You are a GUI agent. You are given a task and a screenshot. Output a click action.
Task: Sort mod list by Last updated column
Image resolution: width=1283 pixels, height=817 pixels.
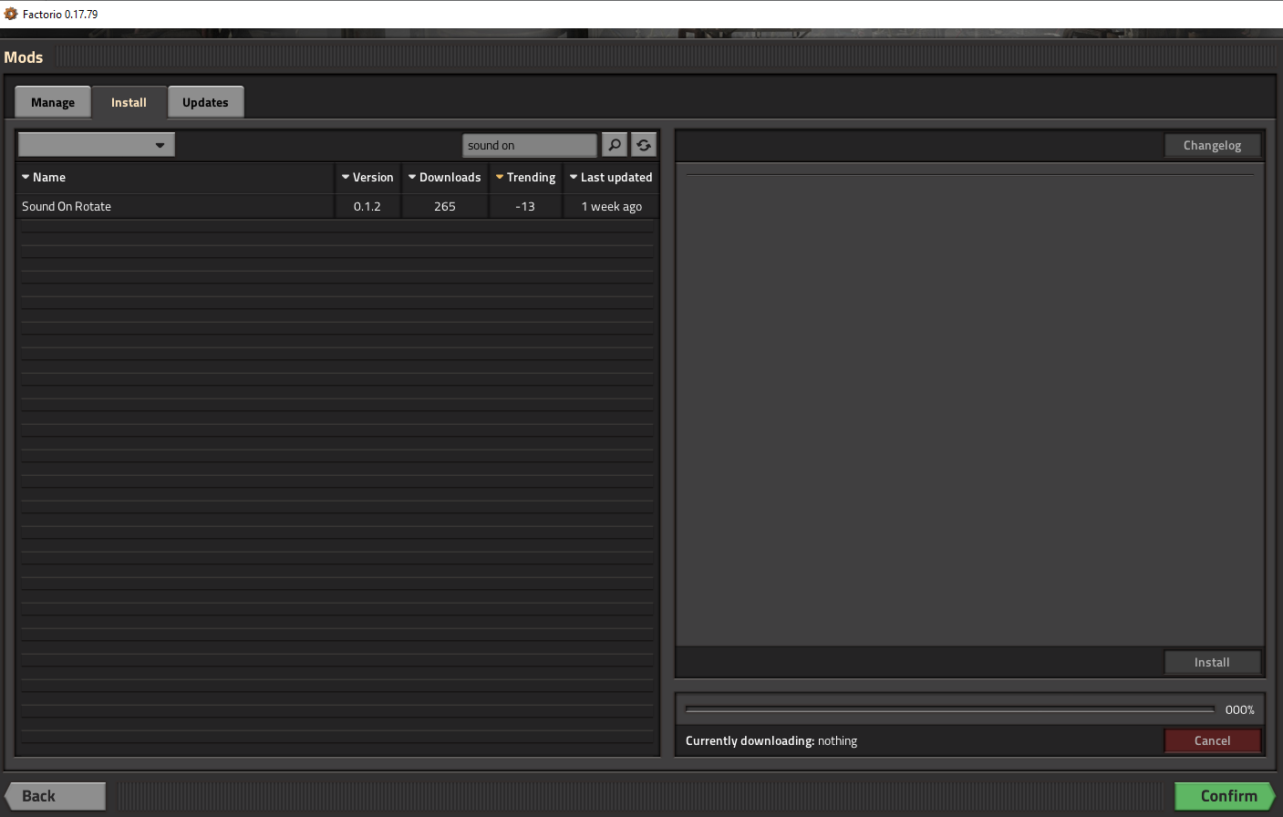[x=611, y=177]
